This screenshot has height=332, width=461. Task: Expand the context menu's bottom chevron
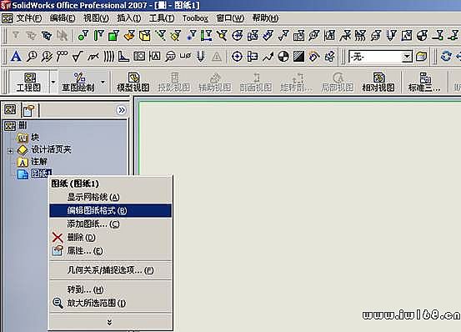click(110, 322)
